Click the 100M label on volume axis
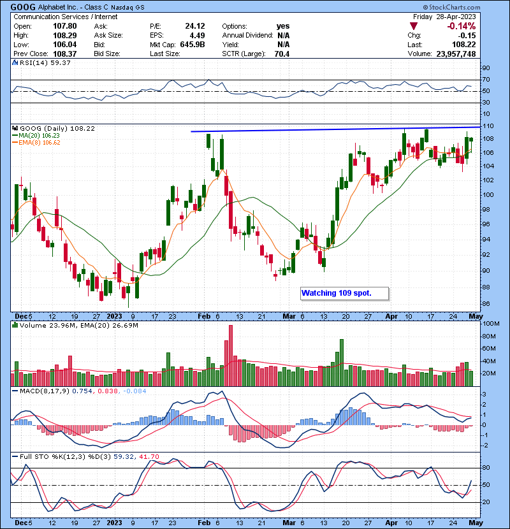This screenshot has height=529, width=510. pos(492,323)
